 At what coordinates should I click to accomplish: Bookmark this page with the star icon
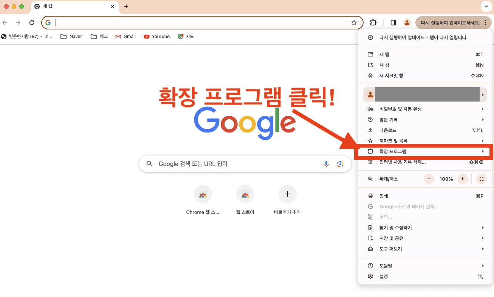click(354, 22)
